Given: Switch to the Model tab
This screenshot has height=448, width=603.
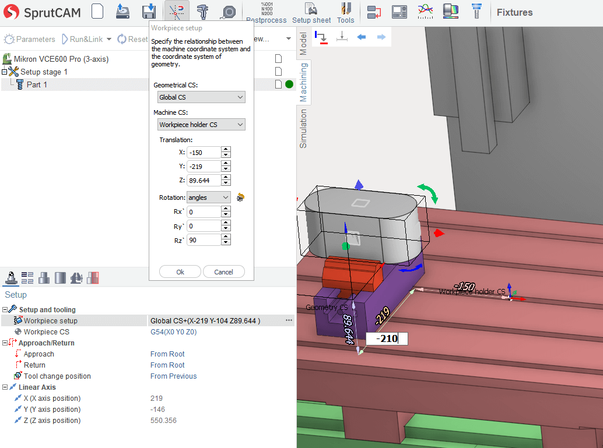Looking at the screenshot, I should (x=303, y=44).
